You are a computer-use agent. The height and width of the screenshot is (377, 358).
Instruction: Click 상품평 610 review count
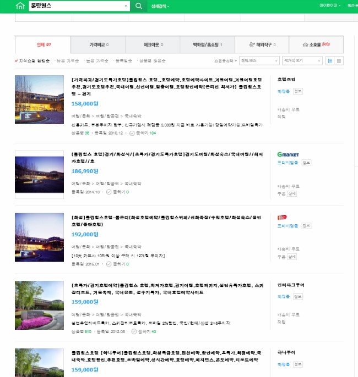81,332
